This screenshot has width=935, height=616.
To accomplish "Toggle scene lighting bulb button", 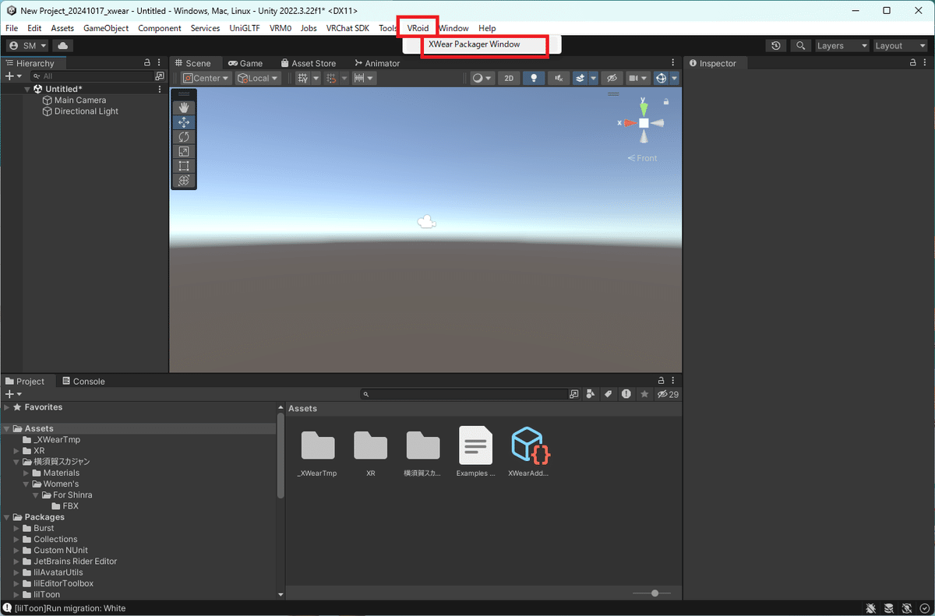I will [x=534, y=78].
